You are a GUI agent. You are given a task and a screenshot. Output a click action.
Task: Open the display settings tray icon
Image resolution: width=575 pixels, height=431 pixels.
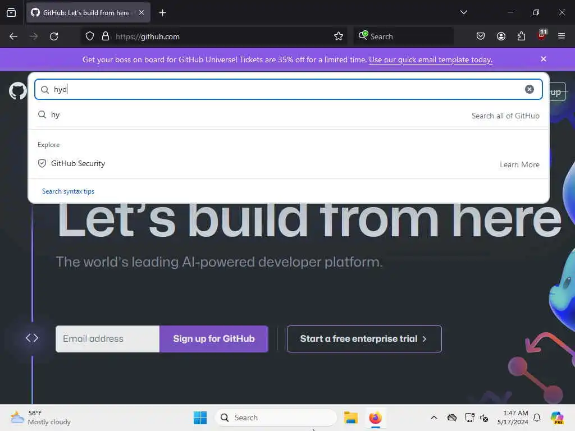click(x=469, y=418)
